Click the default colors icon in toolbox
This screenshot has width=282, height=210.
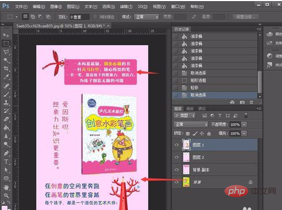coord(3,202)
